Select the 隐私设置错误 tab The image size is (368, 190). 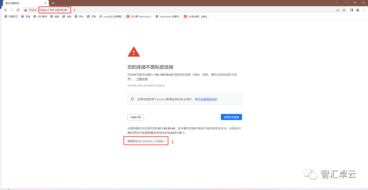coord(26,3)
